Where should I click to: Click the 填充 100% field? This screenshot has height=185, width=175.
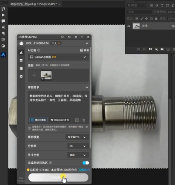pos(171,19)
